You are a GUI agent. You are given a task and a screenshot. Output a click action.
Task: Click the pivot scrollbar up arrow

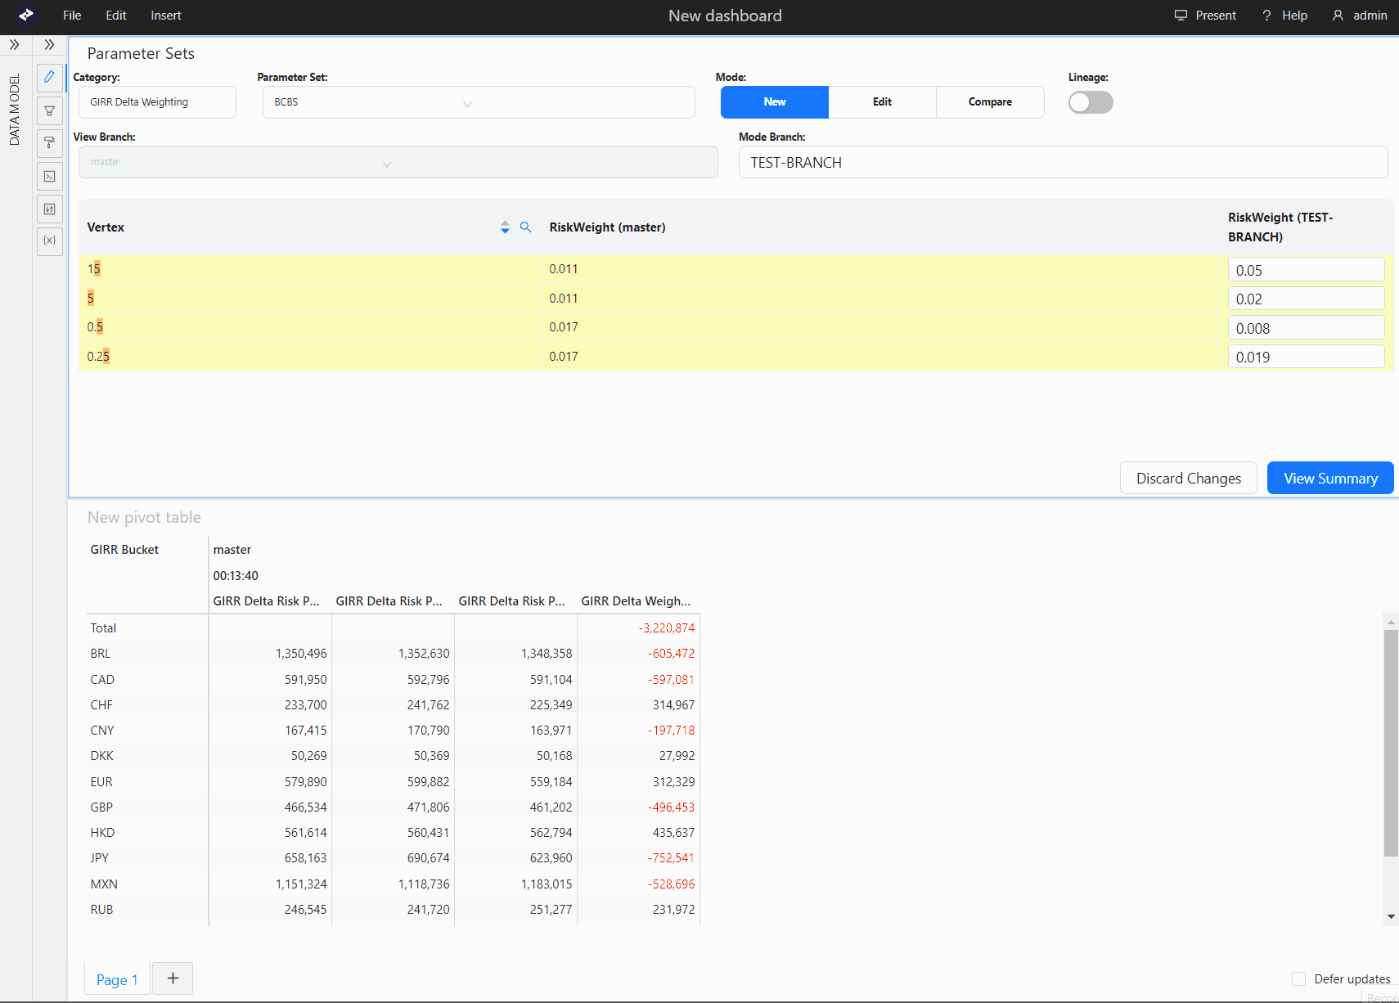(1391, 622)
